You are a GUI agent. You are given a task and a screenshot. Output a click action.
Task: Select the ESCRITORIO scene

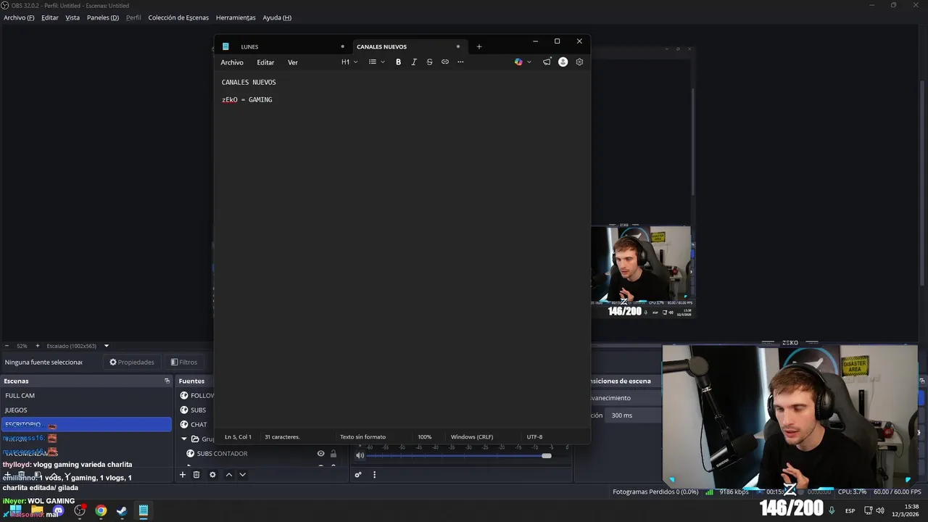click(86, 425)
